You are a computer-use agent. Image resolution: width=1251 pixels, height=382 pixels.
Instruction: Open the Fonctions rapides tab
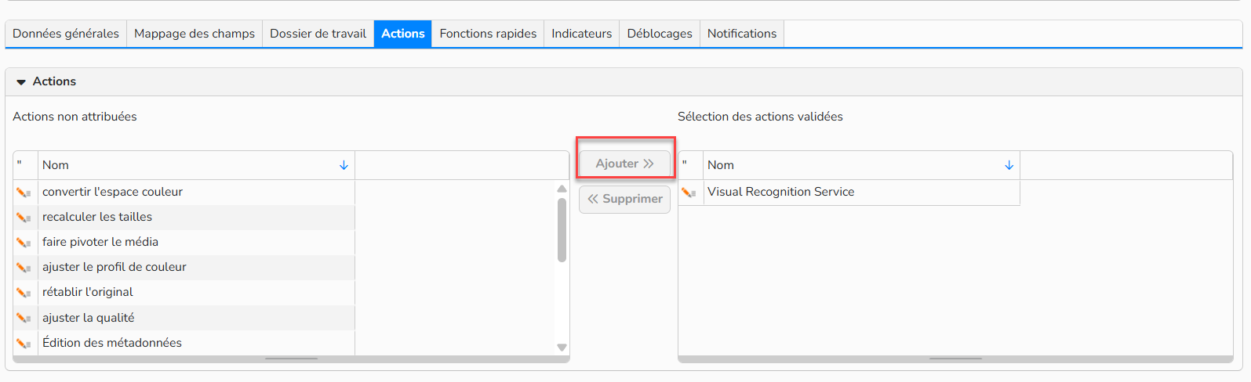point(488,34)
